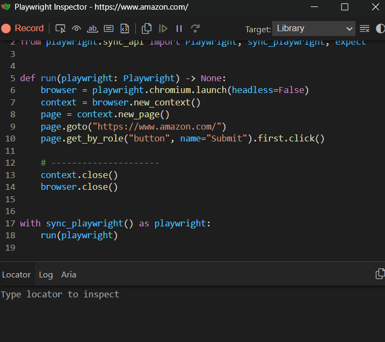Click the Resume playback icon
Viewport: 385px width, 342px height.
pyautogui.click(x=163, y=28)
